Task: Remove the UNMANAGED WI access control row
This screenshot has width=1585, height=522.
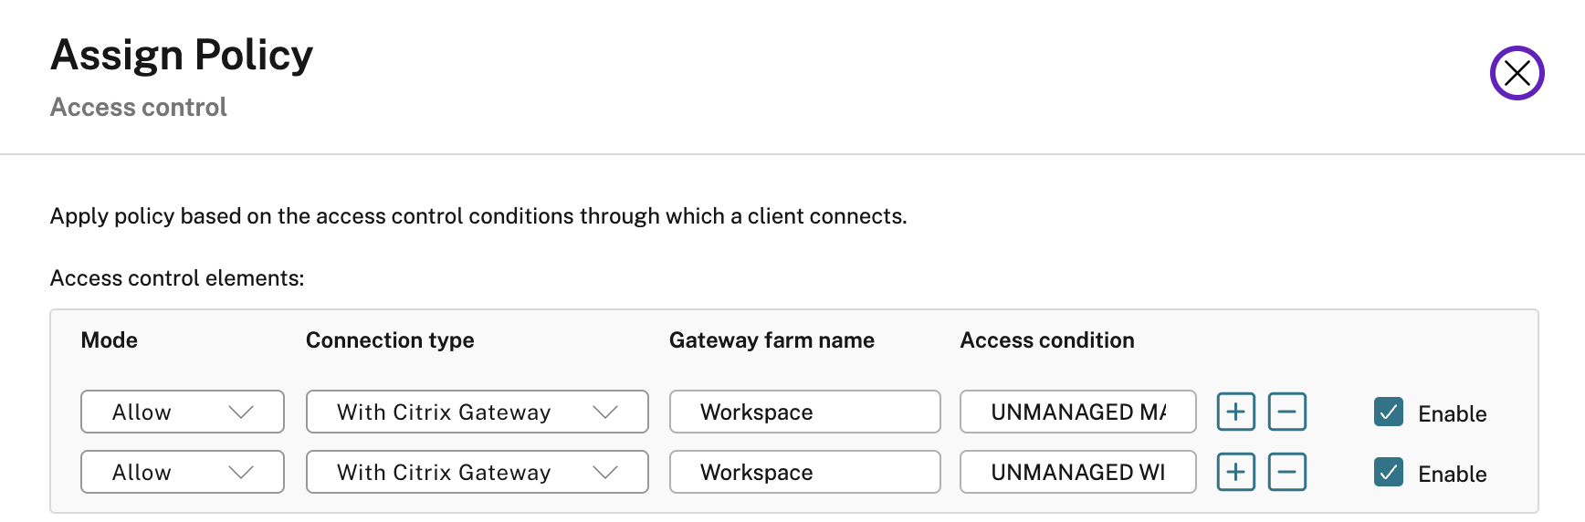Action: [x=1286, y=472]
